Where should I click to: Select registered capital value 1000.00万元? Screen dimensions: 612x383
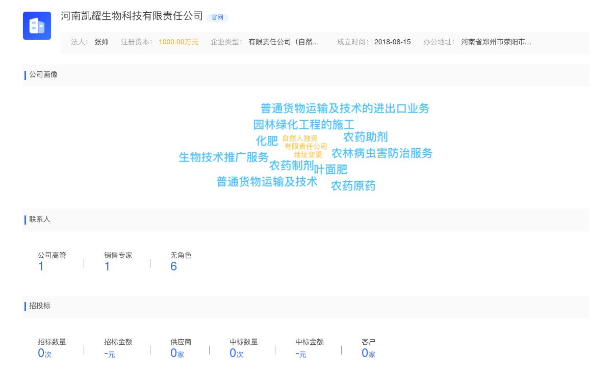coord(178,42)
